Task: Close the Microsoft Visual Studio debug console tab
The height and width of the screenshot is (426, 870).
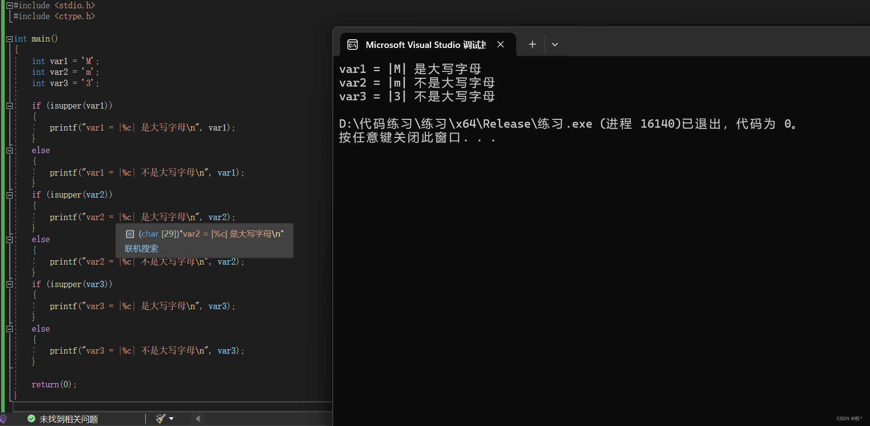Action: click(x=501, y=45)
